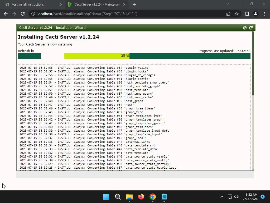Show hidden system tray icons
Image resolution: width=270 pixels, height=203 pixels.
222,197
